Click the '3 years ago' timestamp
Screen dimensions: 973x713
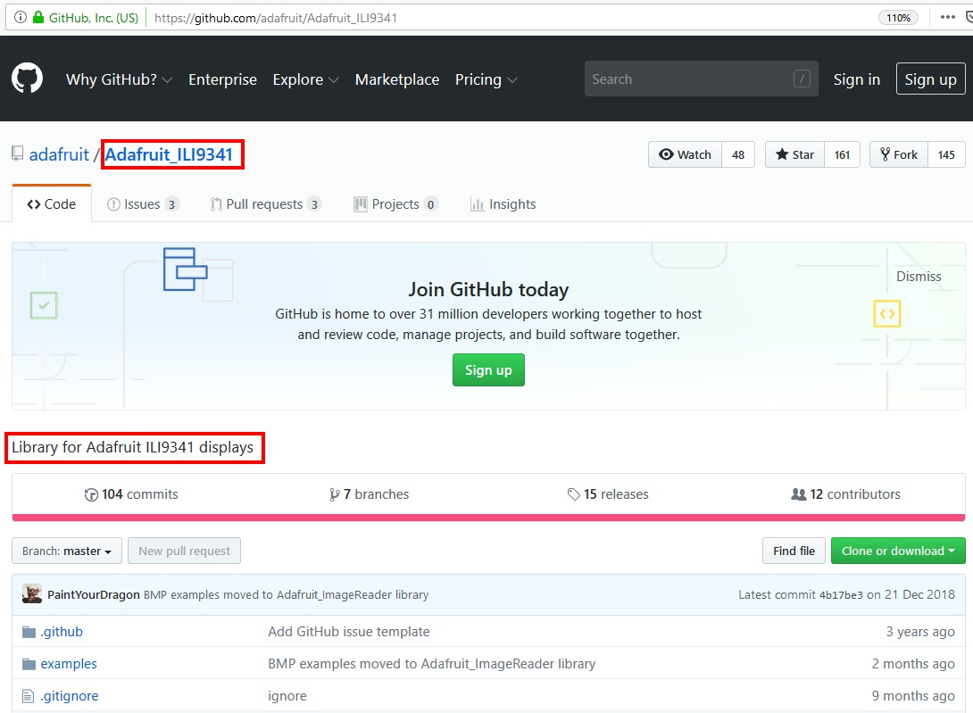click(920, 632)
